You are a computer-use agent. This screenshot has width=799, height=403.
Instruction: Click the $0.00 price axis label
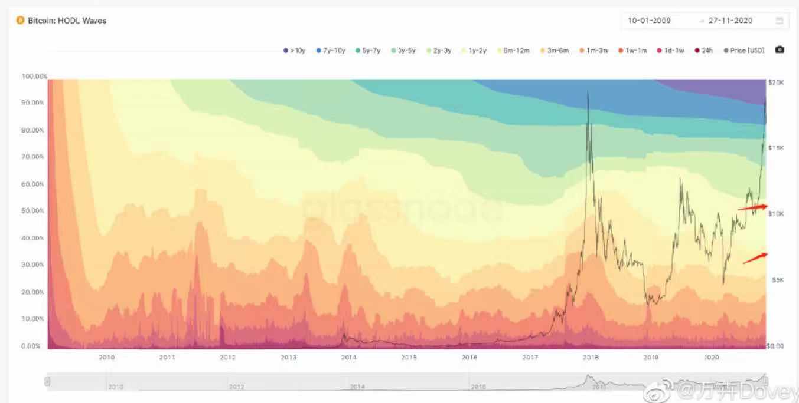775,346
